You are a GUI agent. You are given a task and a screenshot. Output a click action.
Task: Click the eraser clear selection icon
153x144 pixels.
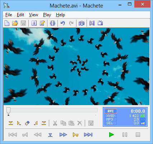[27, 123]
